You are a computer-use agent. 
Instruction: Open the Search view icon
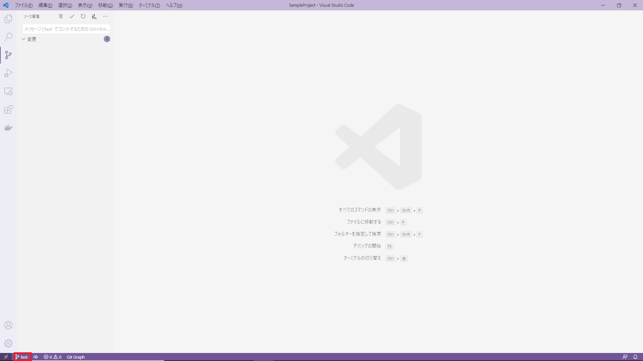coord(8,37)
